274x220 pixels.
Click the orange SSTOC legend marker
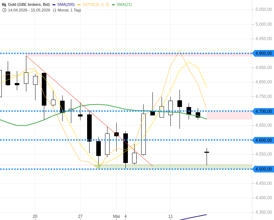(x=79, y=5)
